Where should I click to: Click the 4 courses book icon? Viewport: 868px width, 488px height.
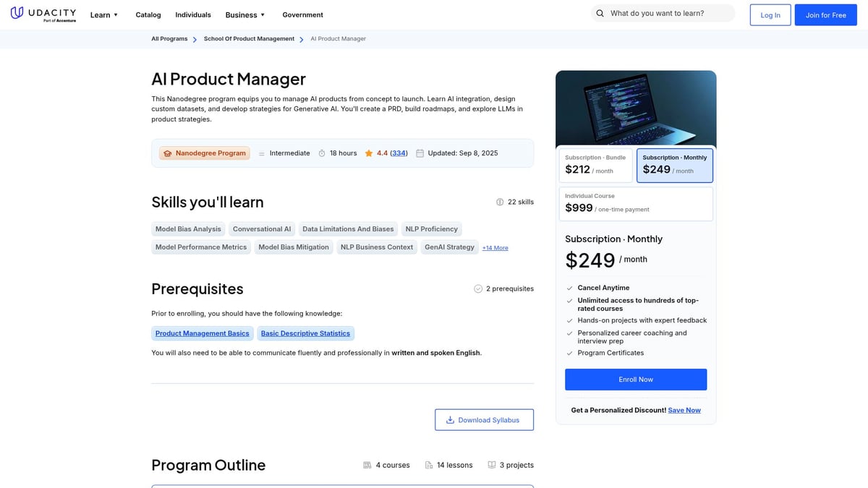click(x=367, y=466)
